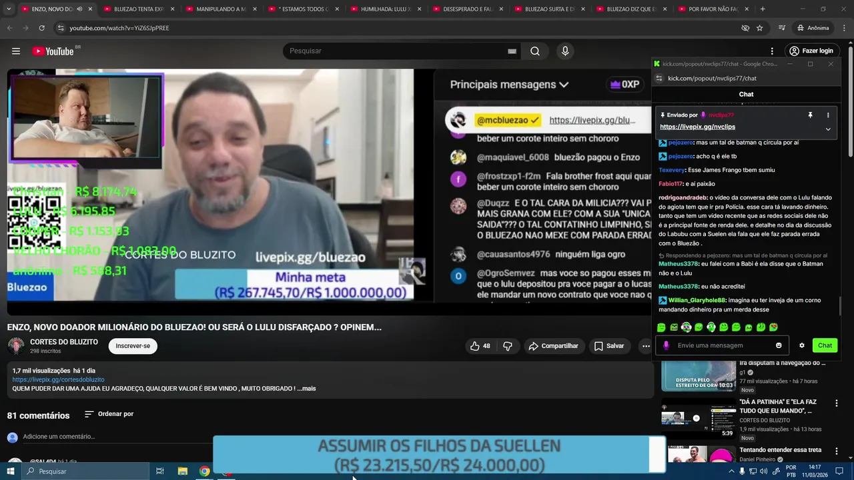The image size is (854, 480).
Task: View site information for youtube.com
Action: 61,28
